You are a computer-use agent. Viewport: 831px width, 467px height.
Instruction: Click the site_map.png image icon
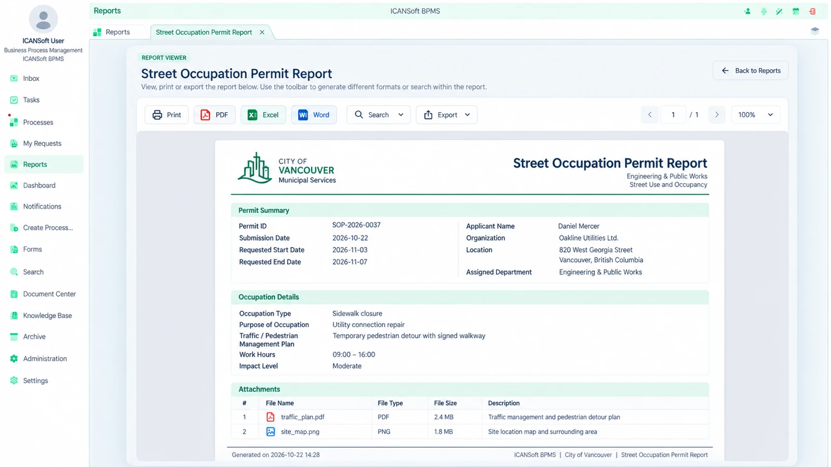tap(271, 432)
